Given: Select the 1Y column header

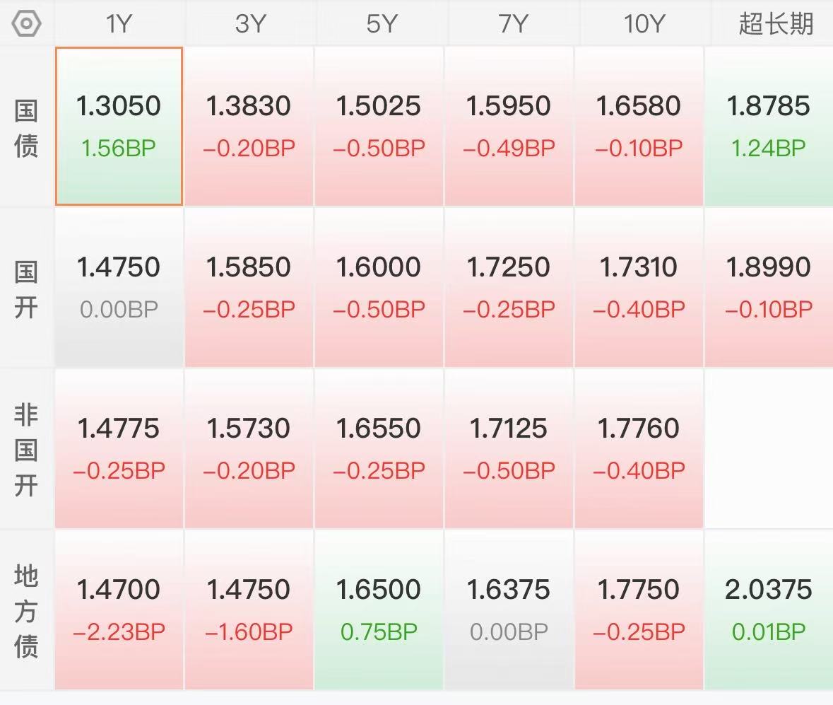Looking at the screenshot, I should point(119,23).
